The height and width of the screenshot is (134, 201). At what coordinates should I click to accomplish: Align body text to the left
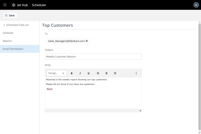click(x=98, y=73)
